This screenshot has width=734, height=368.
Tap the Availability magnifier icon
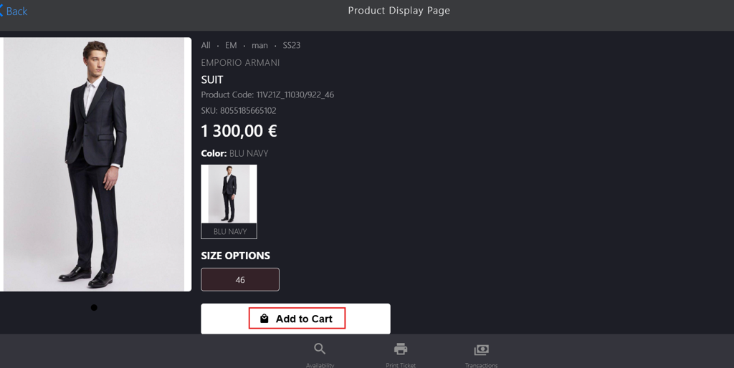point(320,349)
